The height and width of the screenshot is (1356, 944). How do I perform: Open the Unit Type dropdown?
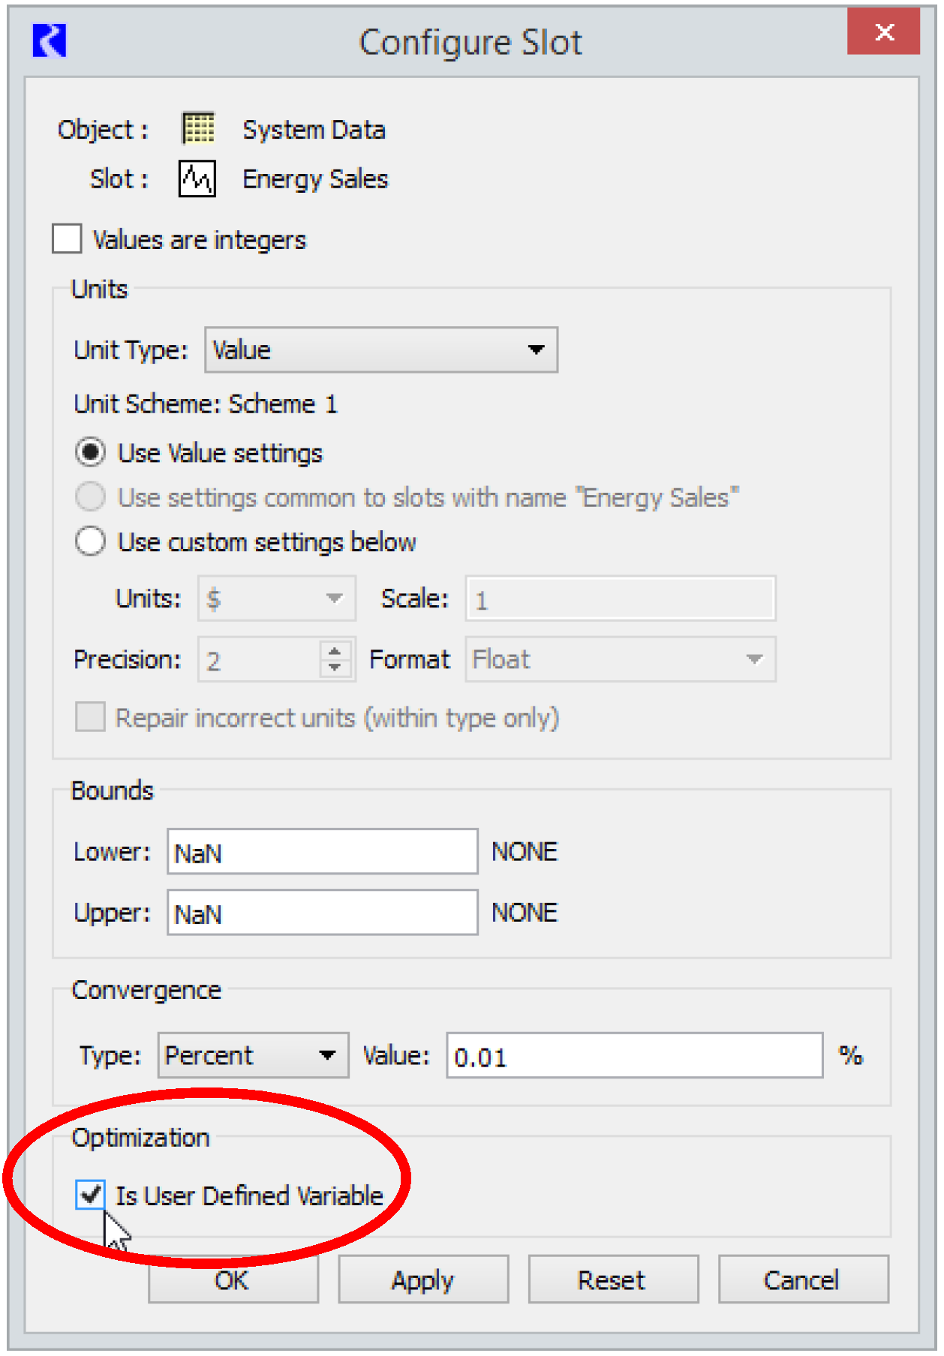pos(380,349)
